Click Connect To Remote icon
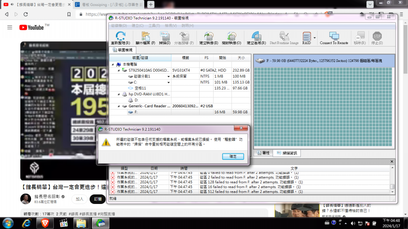 click(334, 38)
